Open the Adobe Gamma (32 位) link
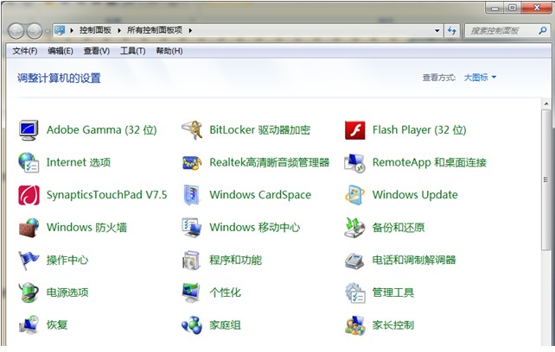555x352 pixels. coord(102,130)
